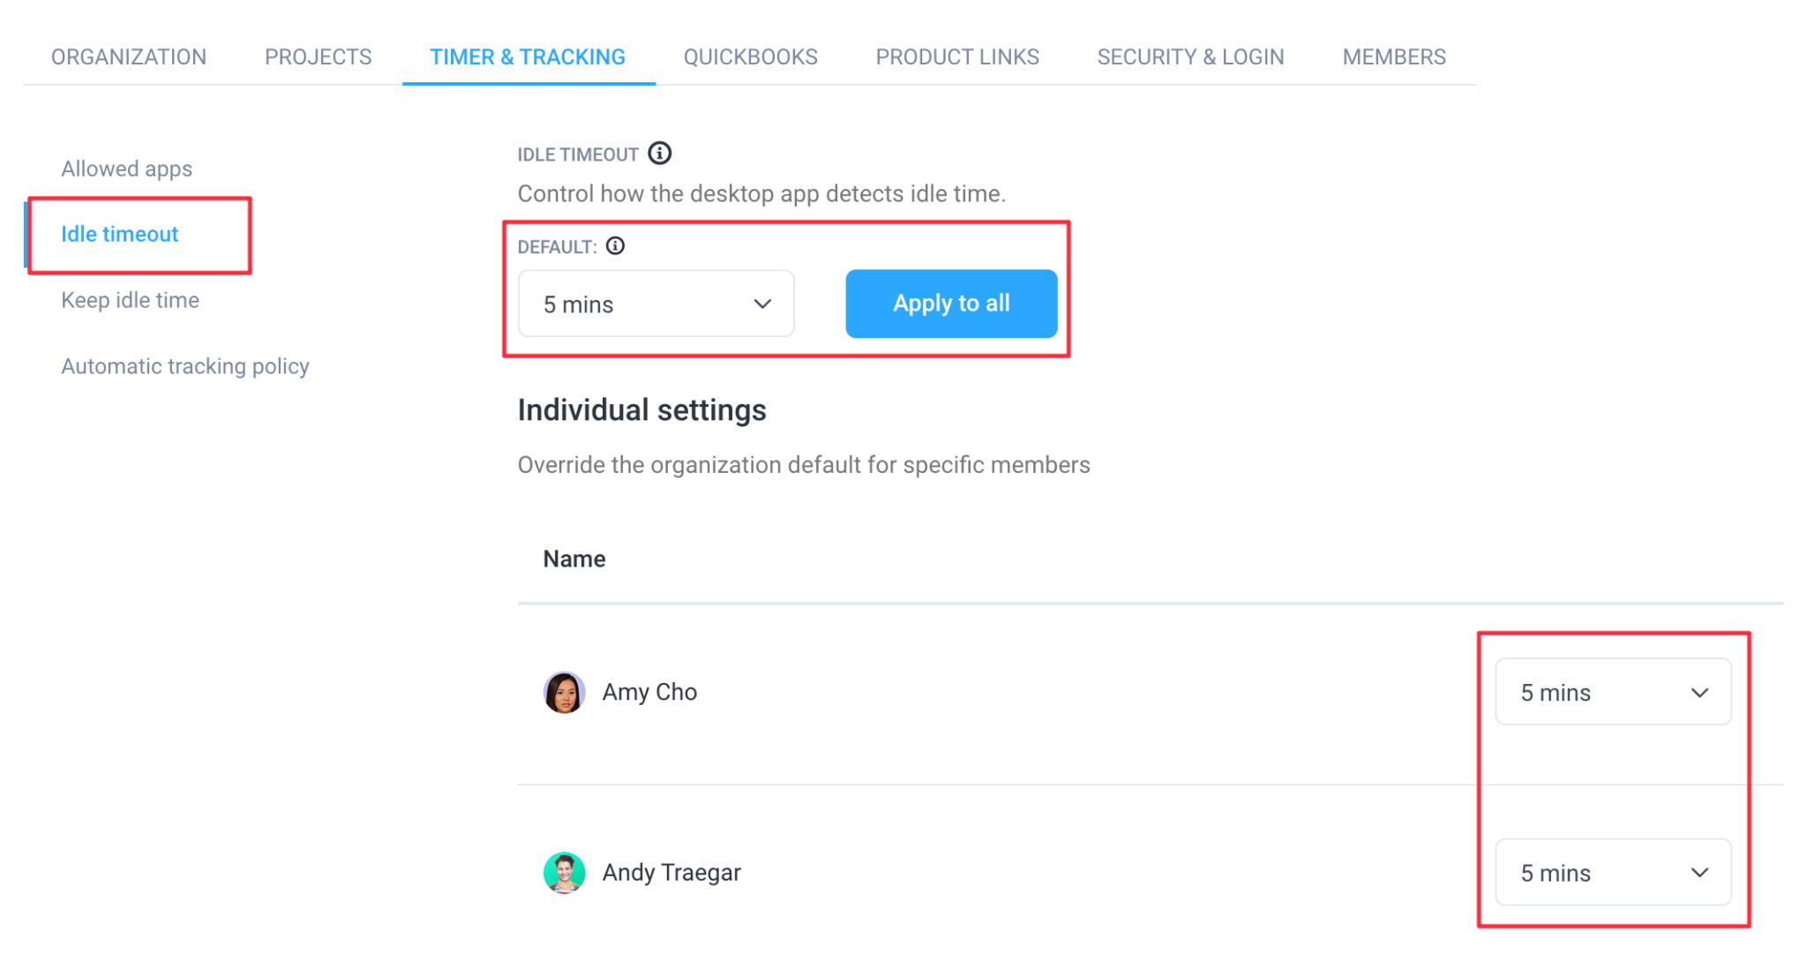Image resolution: width=1807 pixels, height=961 pixels.
Task: Open the Security & Login tab
Action: pos(1190,56)
